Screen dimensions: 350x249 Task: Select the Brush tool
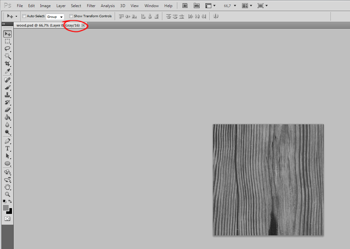click(x=7, y=87)
